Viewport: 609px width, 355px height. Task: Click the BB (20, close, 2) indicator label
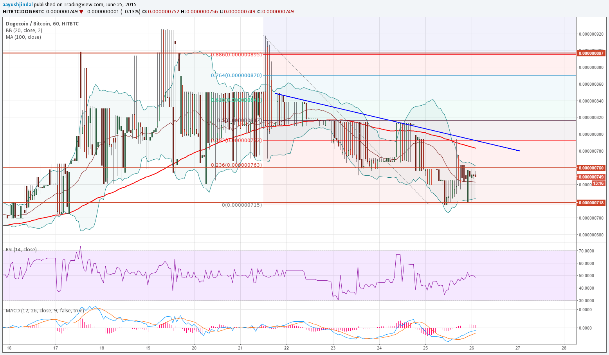pos(24,31)
